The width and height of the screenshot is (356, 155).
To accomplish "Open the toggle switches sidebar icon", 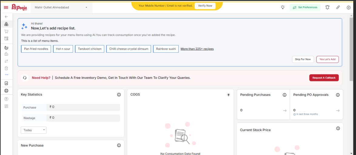I will 6,106.
